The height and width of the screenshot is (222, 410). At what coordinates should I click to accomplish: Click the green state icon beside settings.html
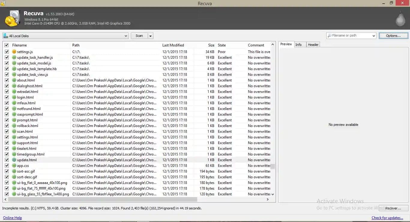pos(14,137)
